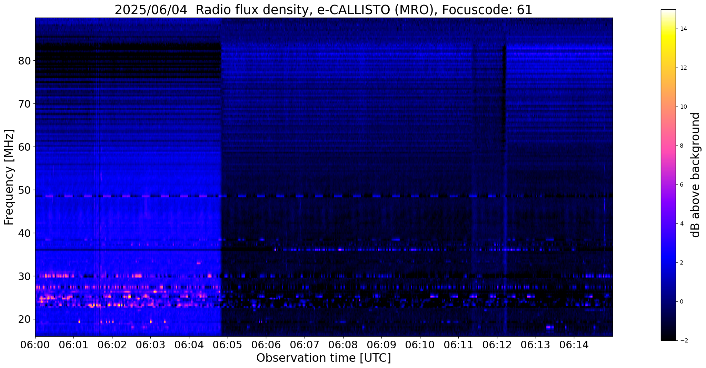The image size is (706, 368).
Task: Click the 06:14 time tick label
Action: click(x=574, y=345)
